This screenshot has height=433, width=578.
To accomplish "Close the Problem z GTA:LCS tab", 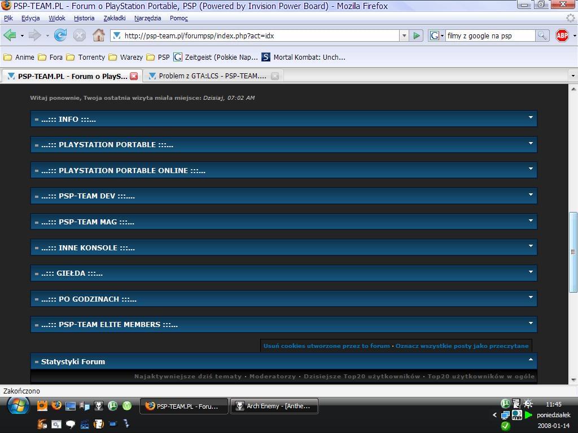I will [x=275, y=76].
